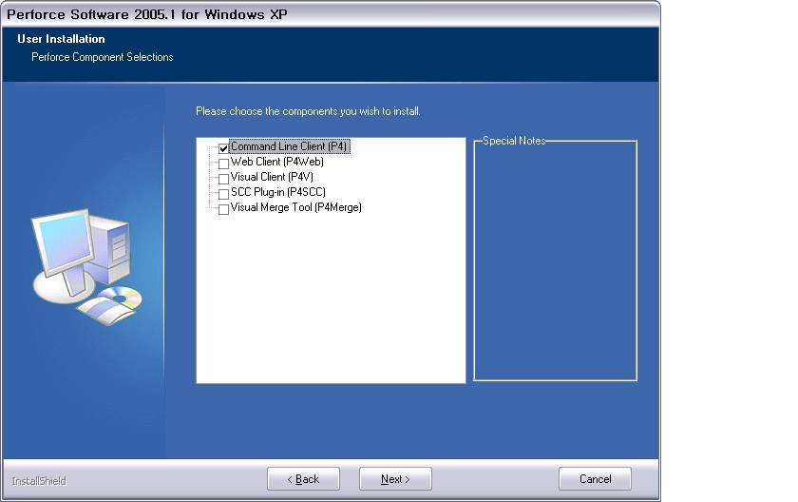Go back with the Back button
The height and width of the screenshot is (502, 798).
pos(303,479)
